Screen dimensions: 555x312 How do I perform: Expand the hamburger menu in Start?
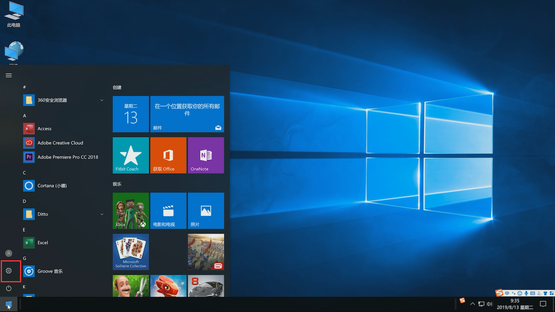9,75
